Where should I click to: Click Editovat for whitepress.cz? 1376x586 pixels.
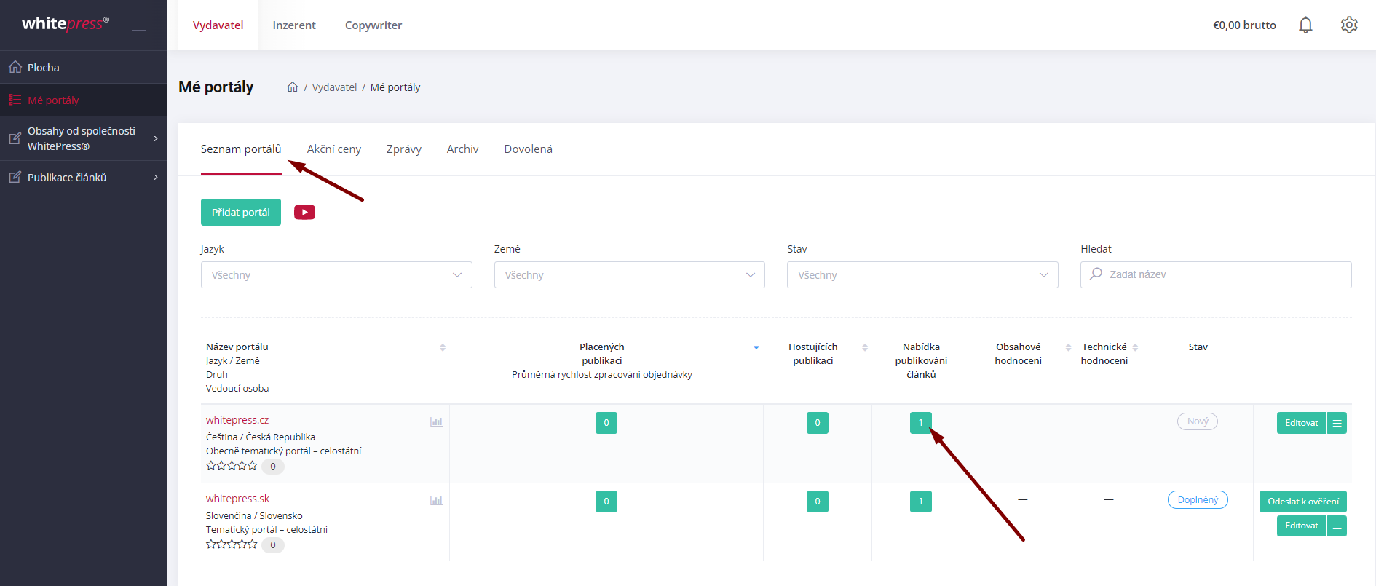point(1302,423)
